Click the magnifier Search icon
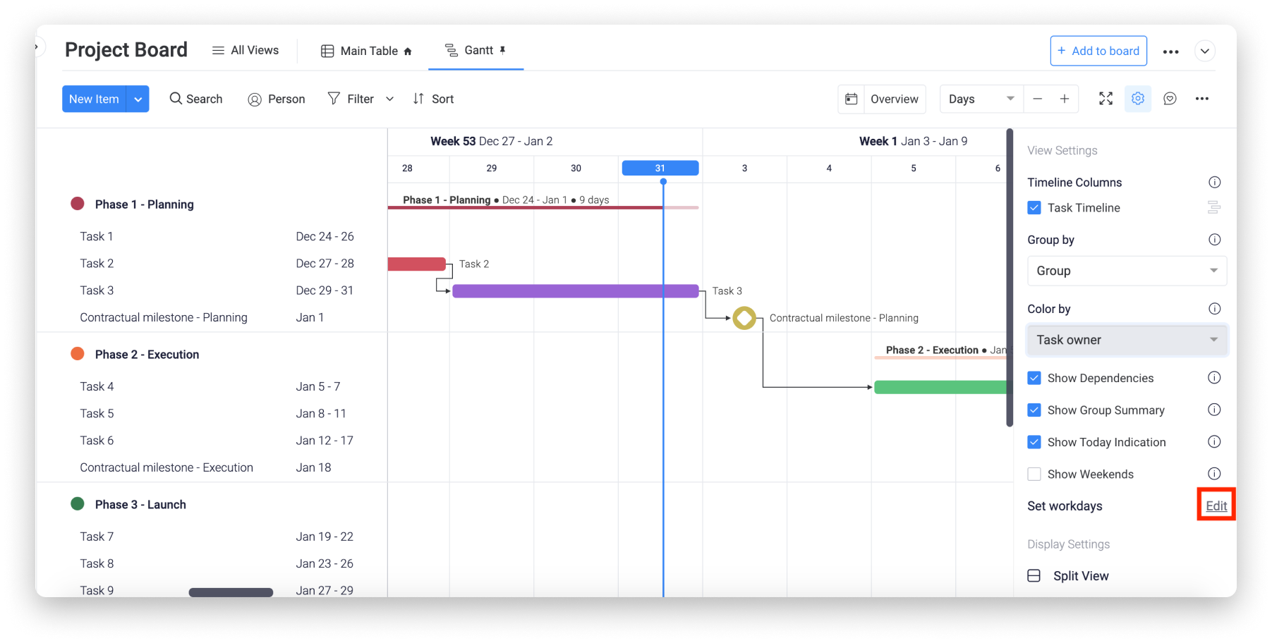The width and height of the screenshot is (1272, 643). [176, 99]
